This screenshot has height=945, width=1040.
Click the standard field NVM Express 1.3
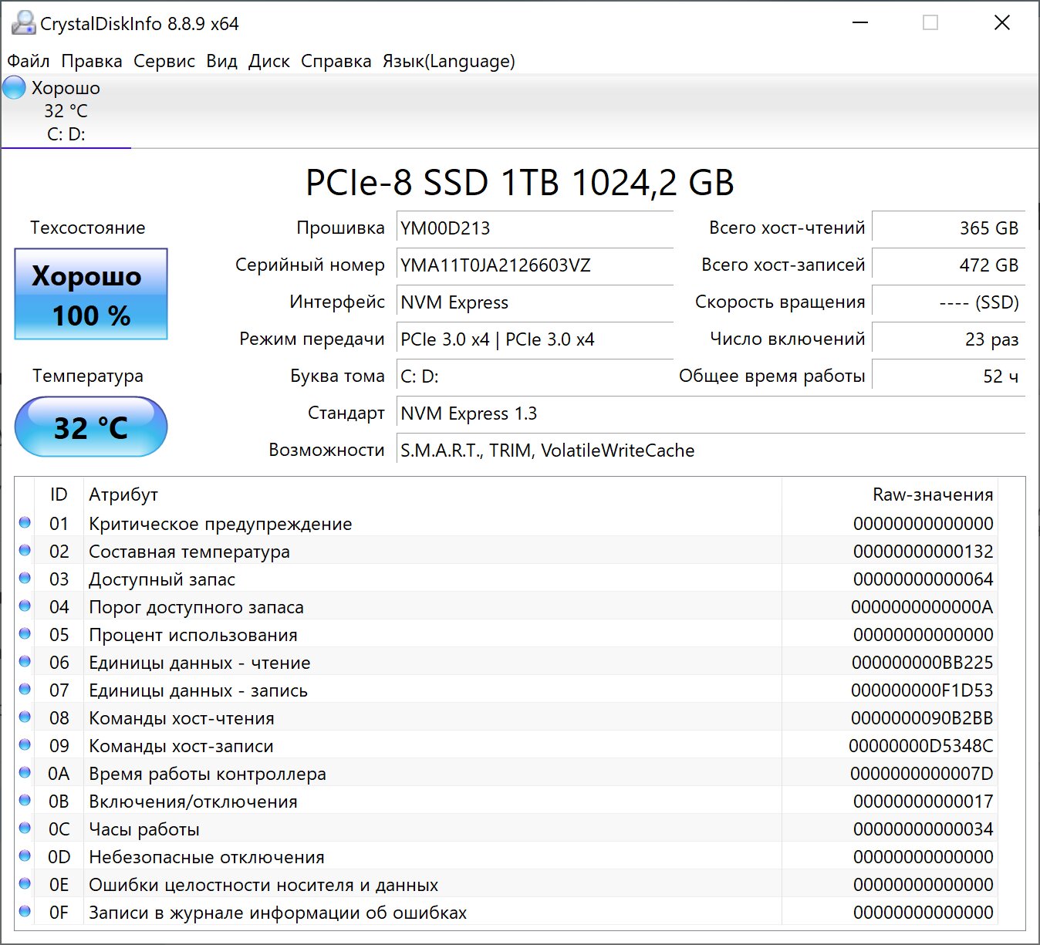(x=711, y=413)
